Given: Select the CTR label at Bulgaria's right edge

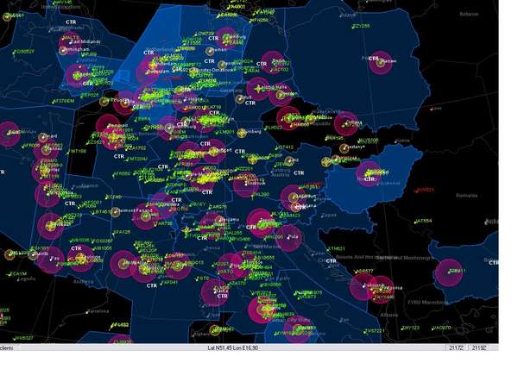Looking at the screenshot, I should click(x=494, y=263).
